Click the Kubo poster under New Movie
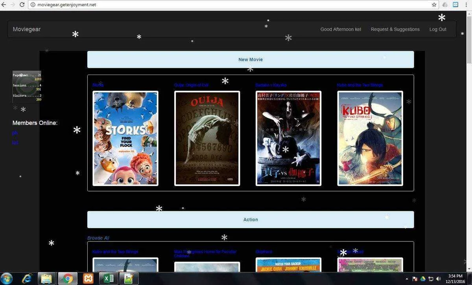This screenshot has width=472, height=285. pos(370,138)
